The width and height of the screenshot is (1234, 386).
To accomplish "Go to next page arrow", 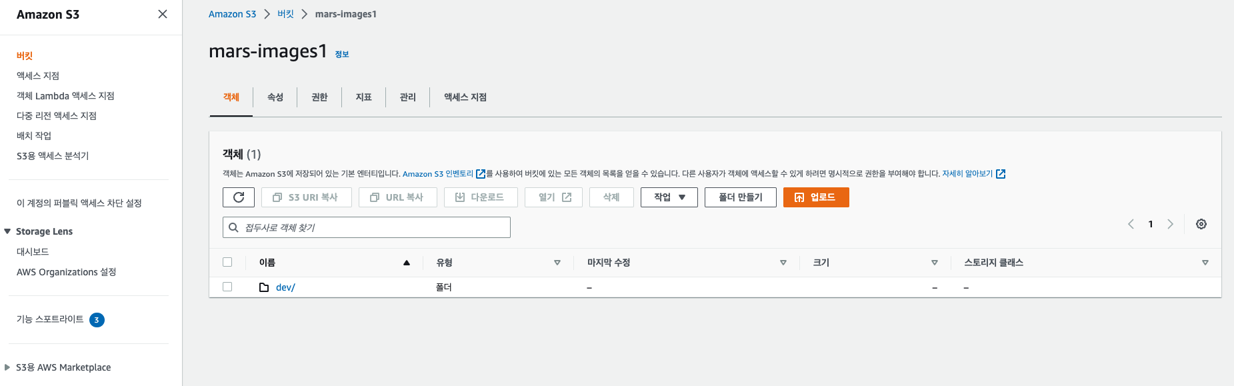I will [x=1170, y=224].
